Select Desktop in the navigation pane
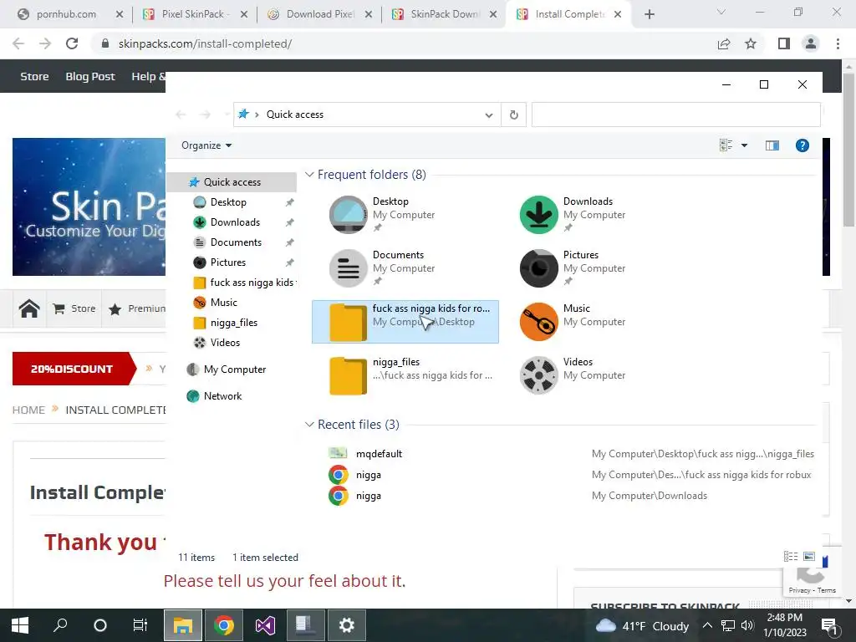Viewport: 856px width, 642px height. 228,202
